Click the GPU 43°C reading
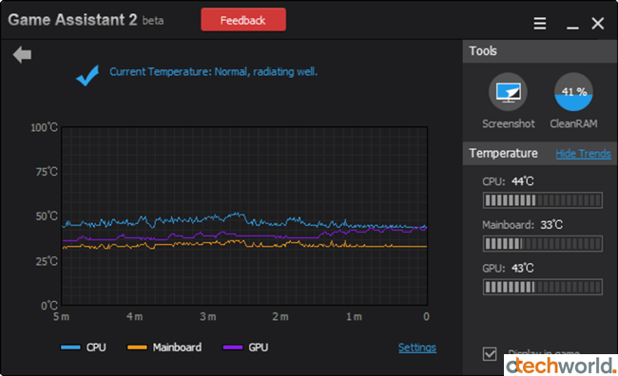 point(522,268)
